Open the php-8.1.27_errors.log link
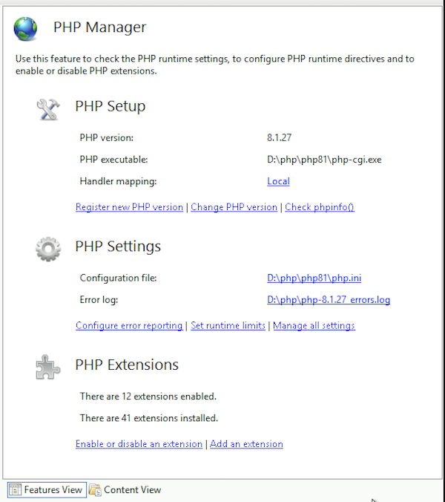The height and width of the screenshot is (502, 445). (329, 300)
